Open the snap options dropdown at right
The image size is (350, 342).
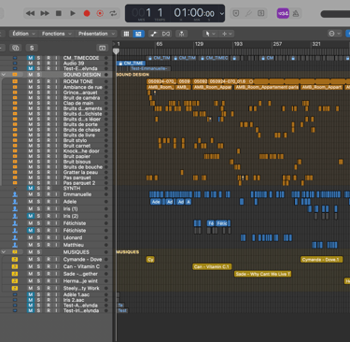click(x=334, y=34)
